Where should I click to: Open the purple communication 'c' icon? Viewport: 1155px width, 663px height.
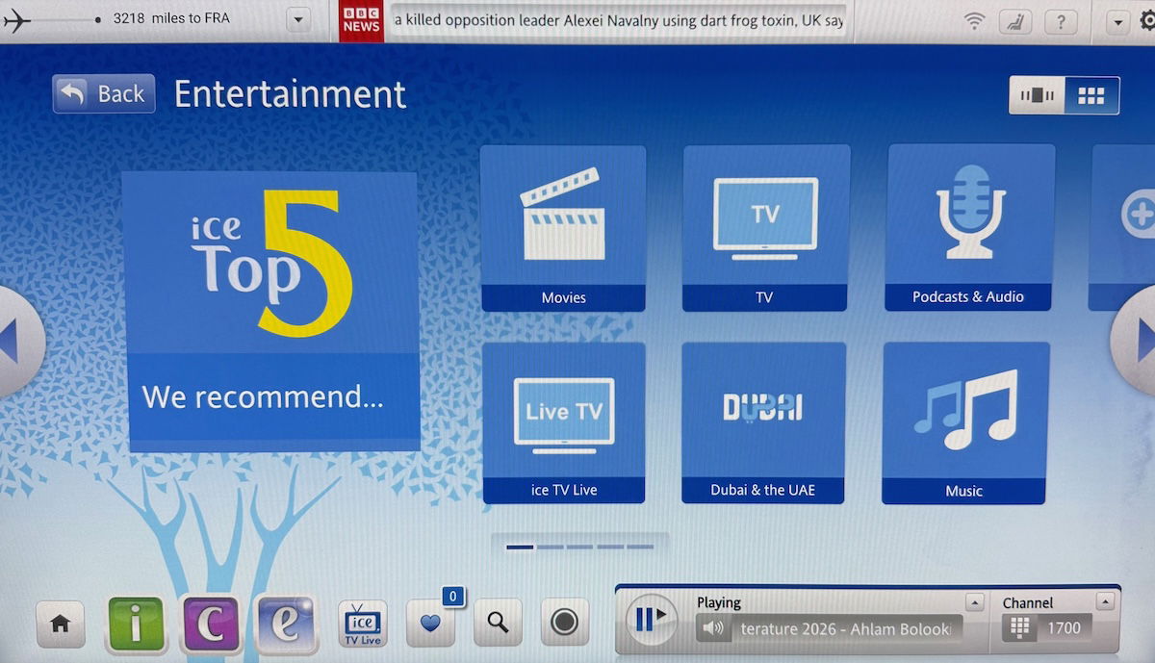[x=210, y=624]
